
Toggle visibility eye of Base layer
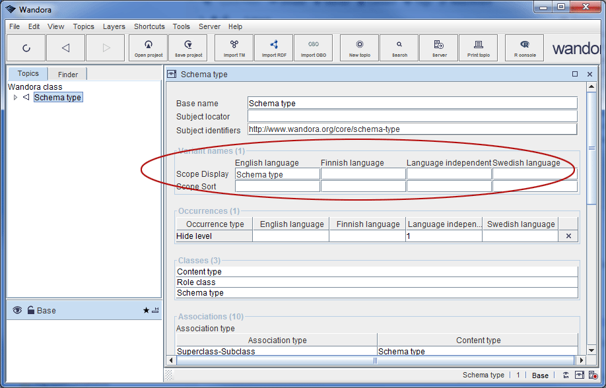17,310
